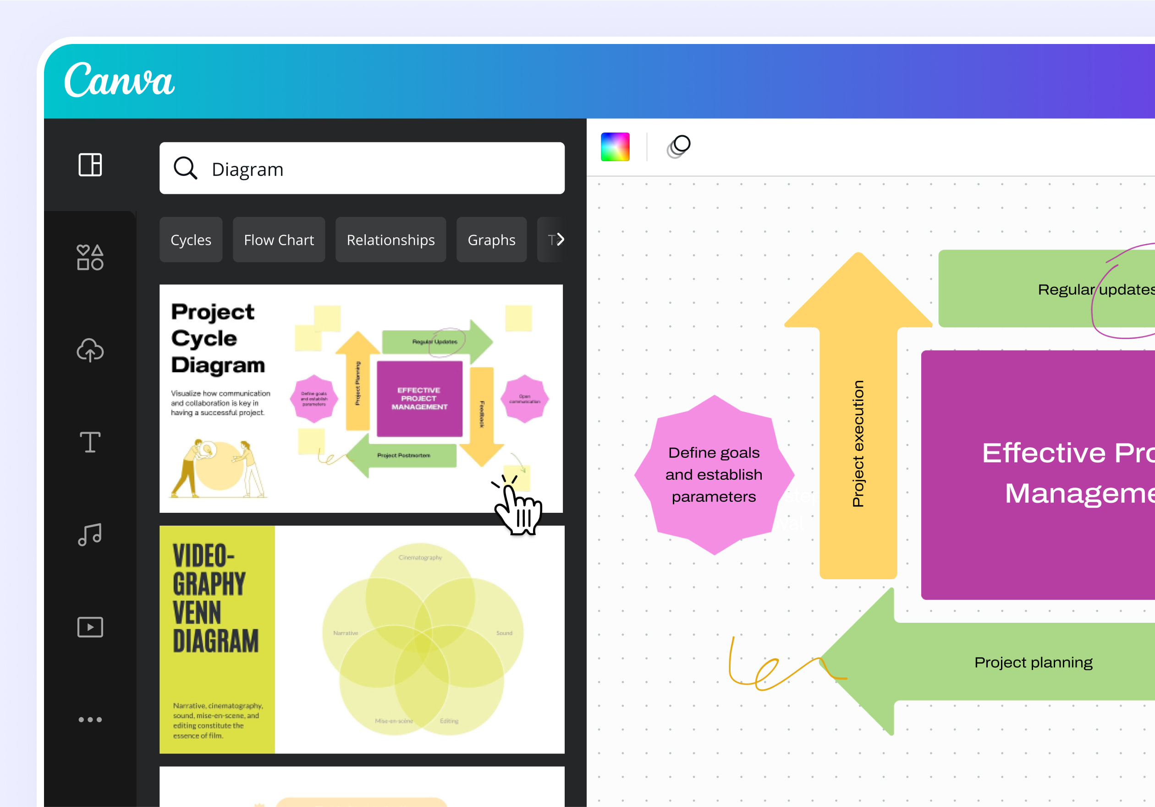The width and height of the screenshot is (1155, 807).
Task: Expand more filter categories with the right chevron
Action: pyautogui.click(x=560, y=240)
